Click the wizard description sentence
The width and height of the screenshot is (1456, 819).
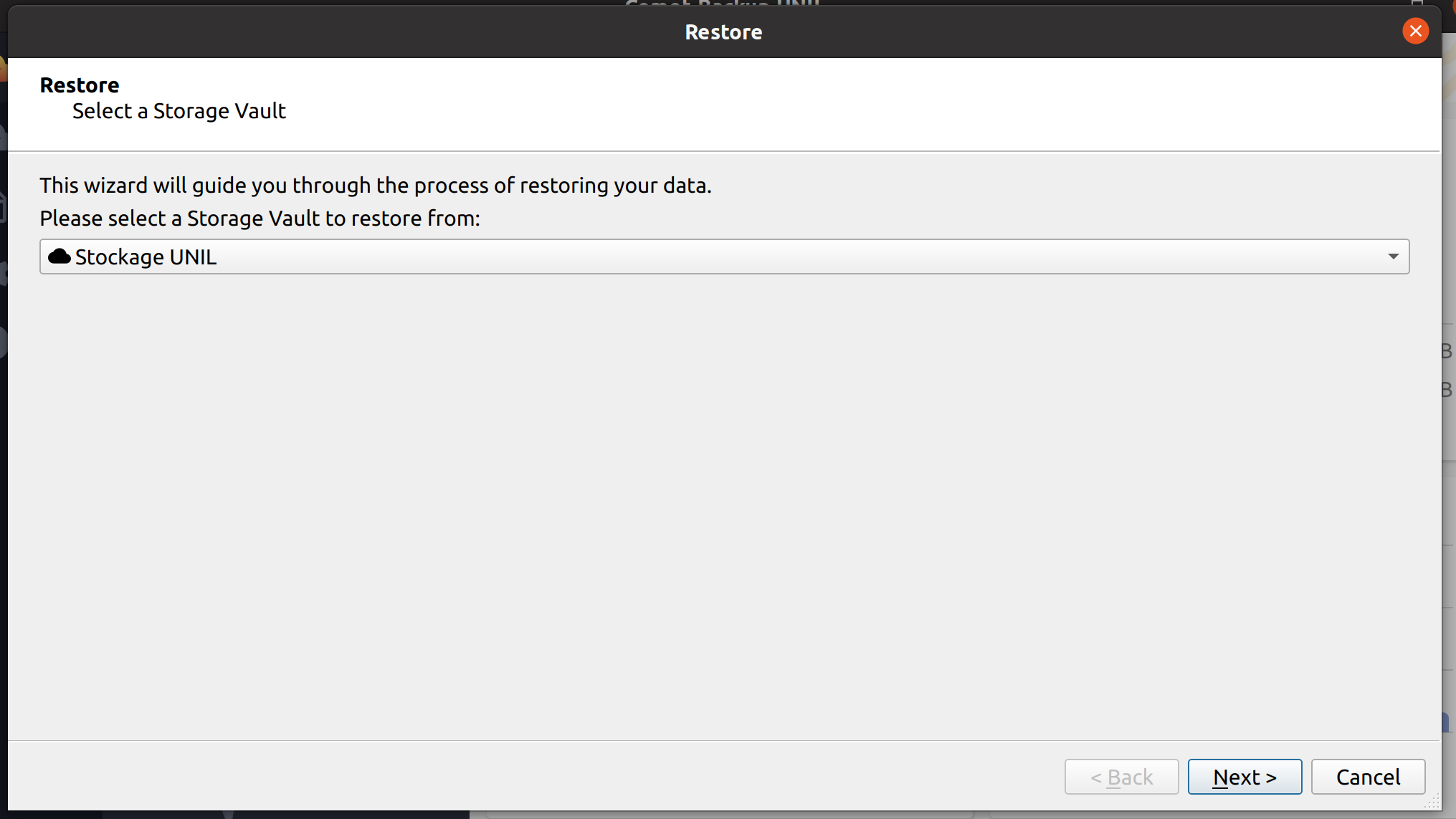[x=376, y=186]
